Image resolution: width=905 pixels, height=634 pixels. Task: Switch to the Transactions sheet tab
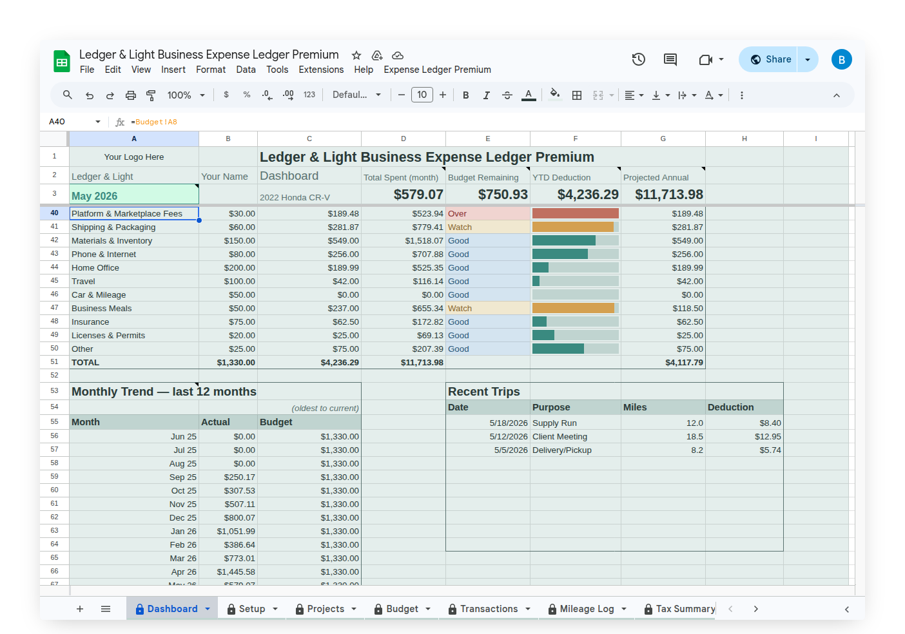click(x=489, y=609)
